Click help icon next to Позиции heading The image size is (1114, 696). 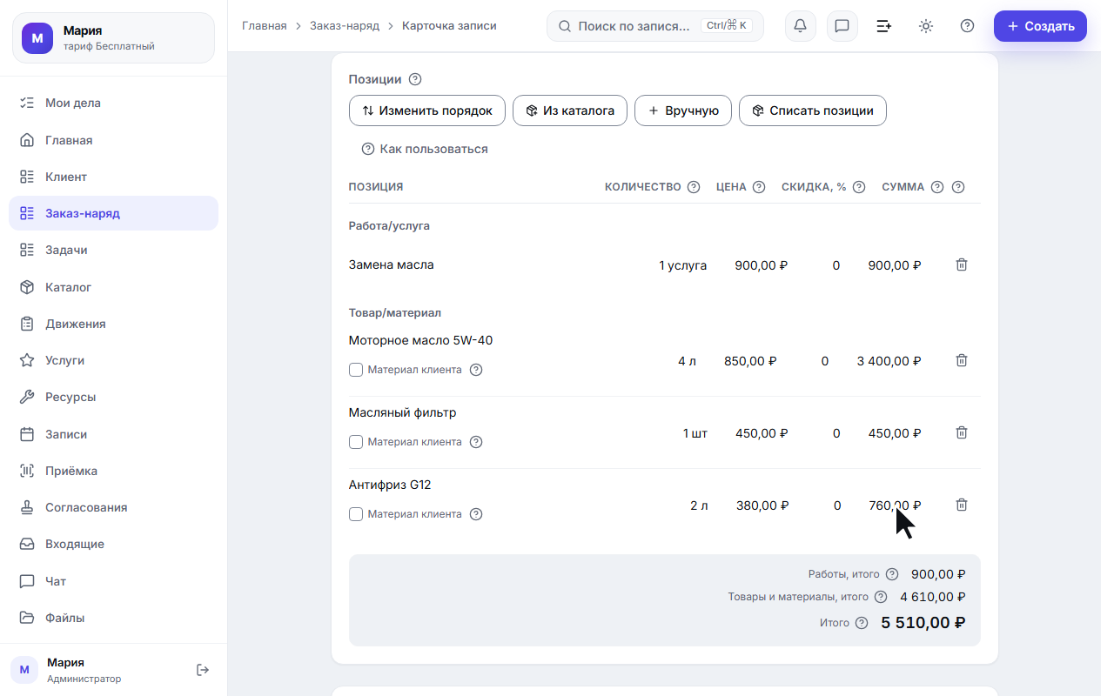[x=415, y=79]
